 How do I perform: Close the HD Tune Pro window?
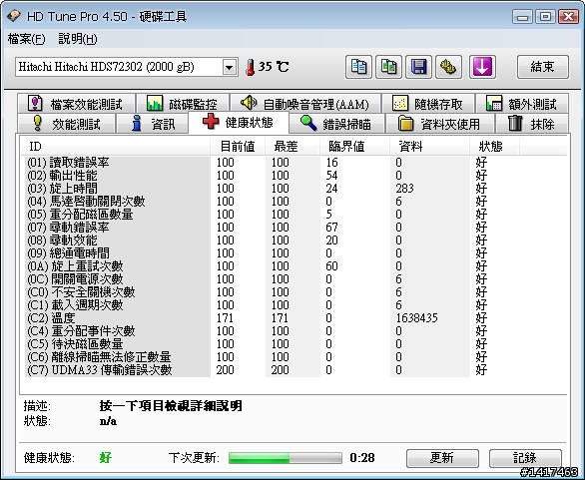coord(568,17)
